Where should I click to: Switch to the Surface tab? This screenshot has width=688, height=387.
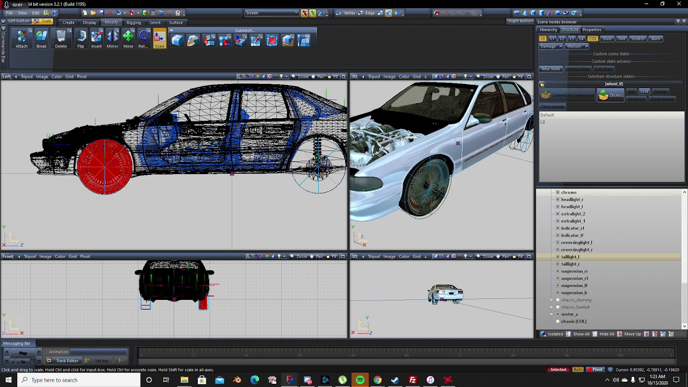(176, 23)
